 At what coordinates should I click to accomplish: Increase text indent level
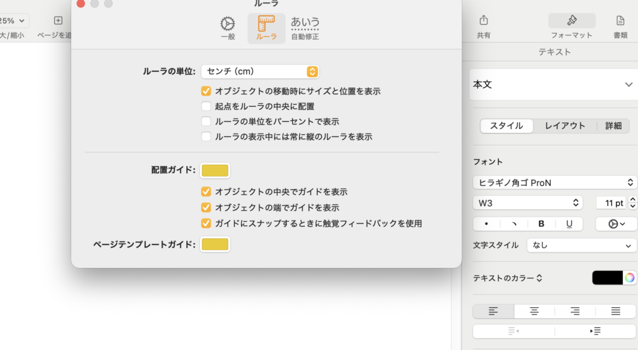point(595,331)
